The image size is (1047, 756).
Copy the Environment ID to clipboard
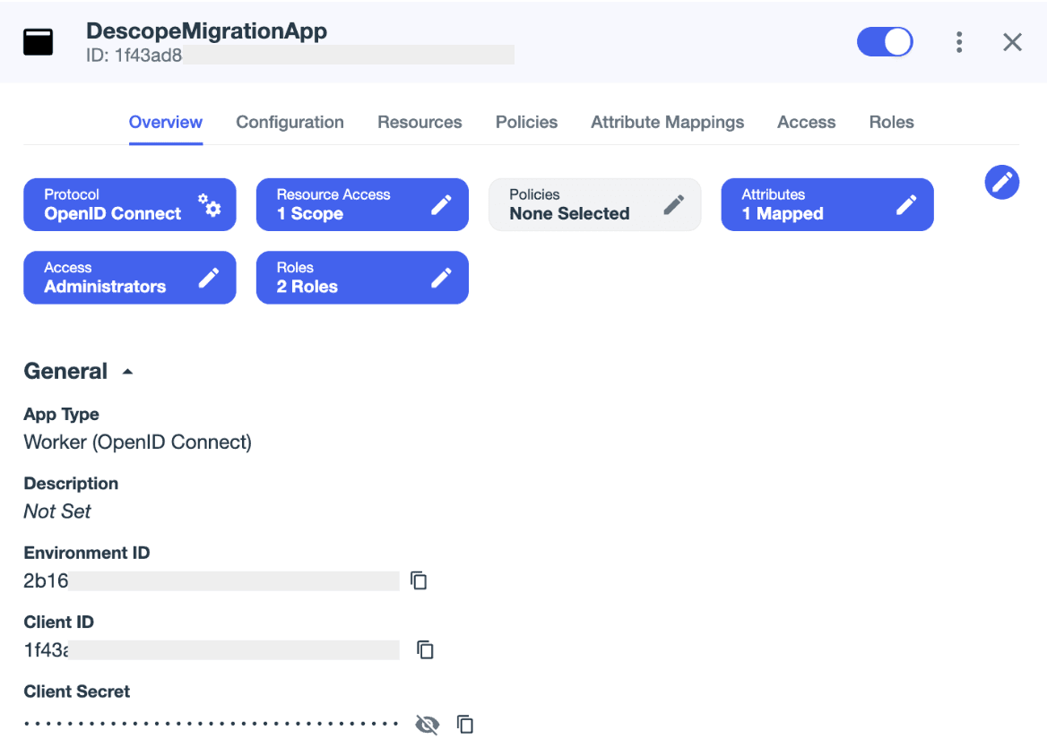419,580
